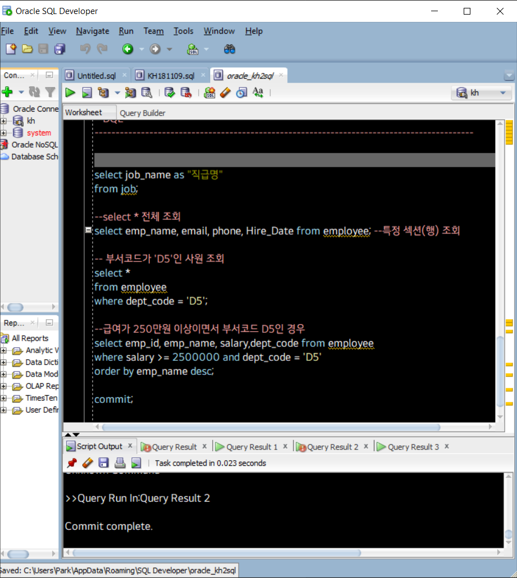The height and width of the screenshot is (578, 517).
Task: Open the Tools menu
Action: [183, 31]
